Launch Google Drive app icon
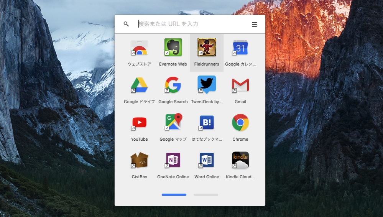This screenshot has width=383, height=217. coord(139,85)
